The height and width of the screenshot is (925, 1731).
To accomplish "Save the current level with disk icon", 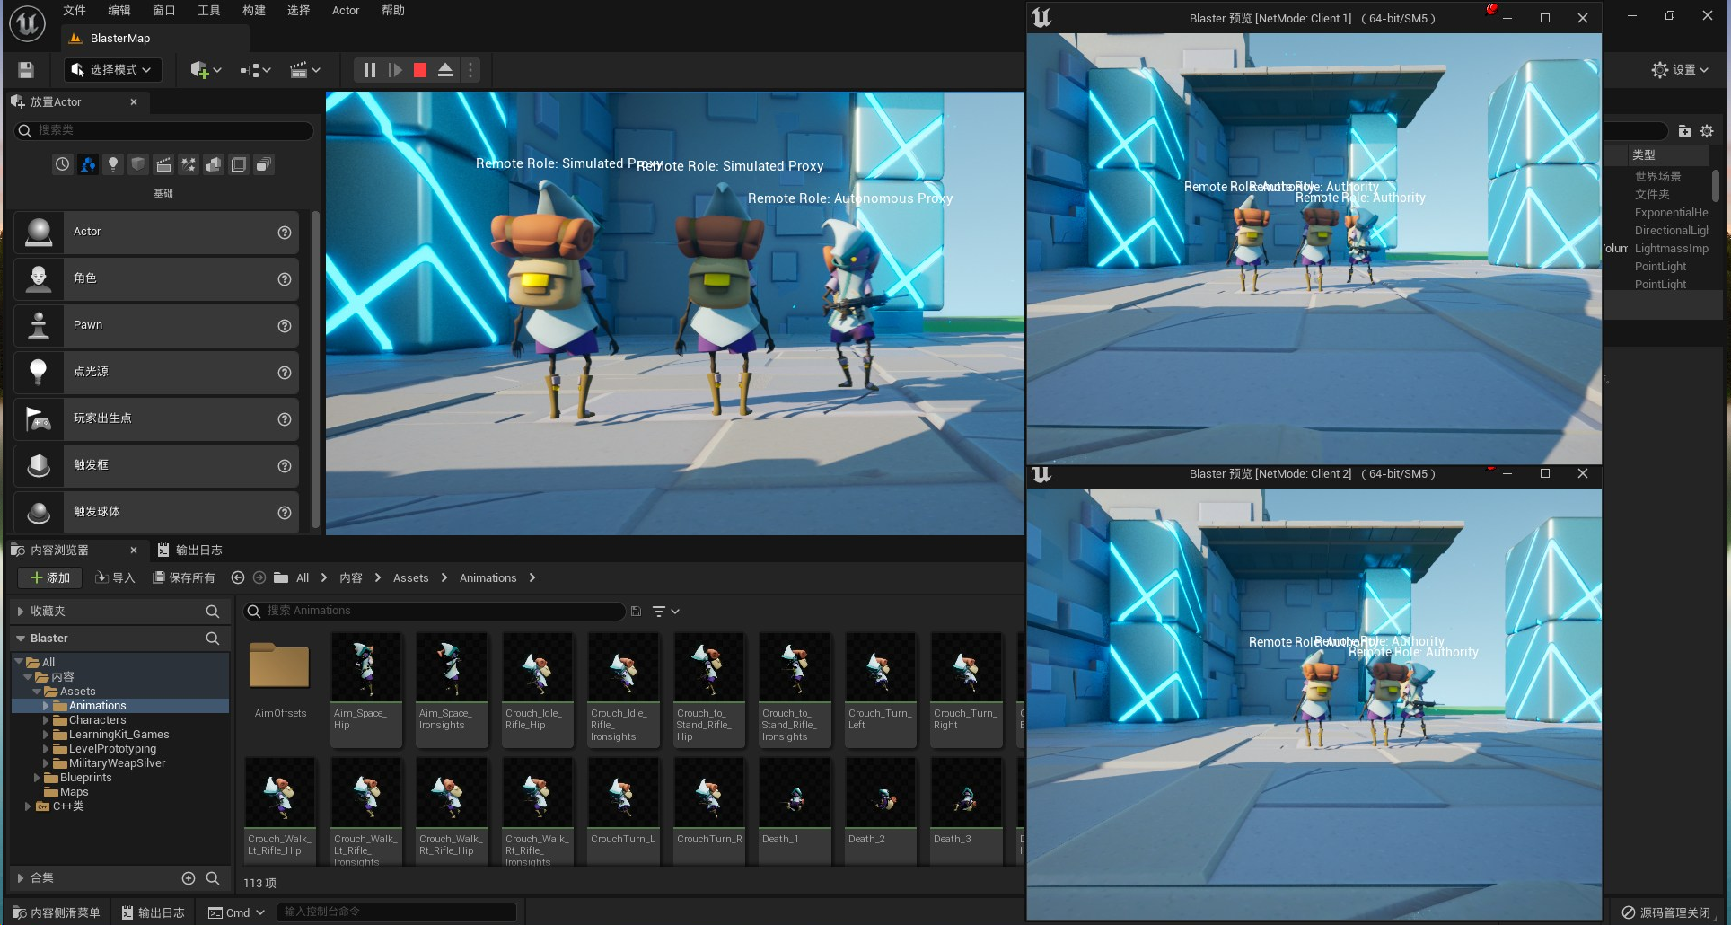I will (x=26, y=70).
